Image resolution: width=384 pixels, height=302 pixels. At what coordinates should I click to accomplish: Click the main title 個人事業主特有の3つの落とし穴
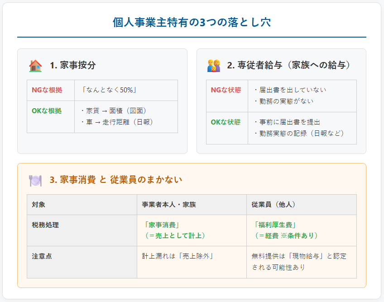coord(192,23)
